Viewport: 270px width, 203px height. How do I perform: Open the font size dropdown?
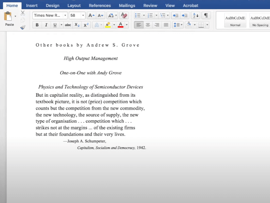click(82, 15)
